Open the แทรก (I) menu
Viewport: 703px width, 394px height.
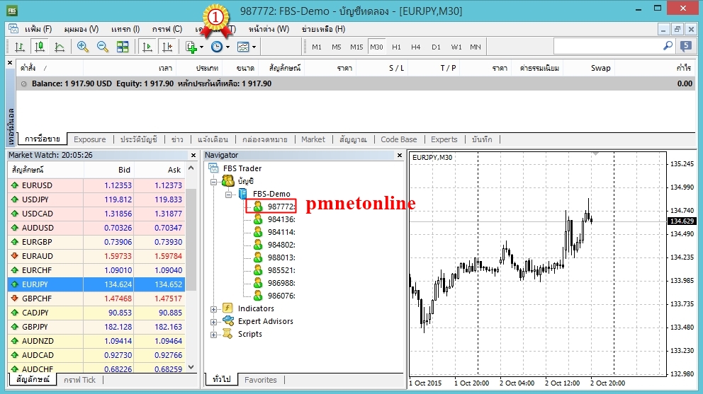pyautogui.click(x=125, y=29)
